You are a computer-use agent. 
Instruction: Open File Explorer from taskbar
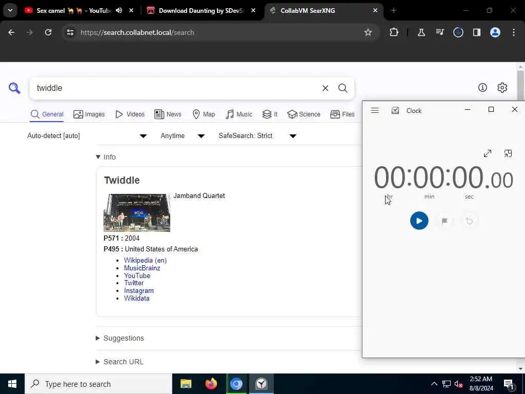pyautogui.click(x=186, y=384)
